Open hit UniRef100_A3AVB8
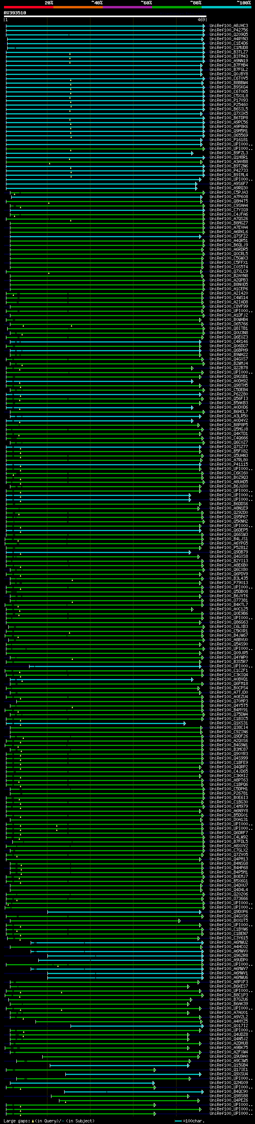This screenshot has height=1124, width=255. point(229,161)
